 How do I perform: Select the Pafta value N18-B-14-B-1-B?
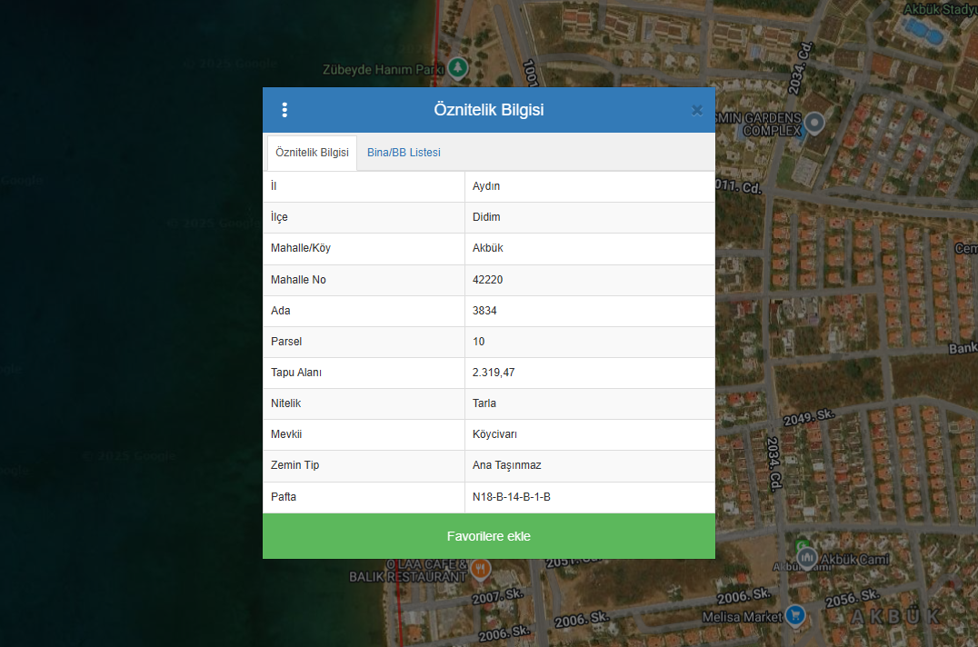(511, 497)
